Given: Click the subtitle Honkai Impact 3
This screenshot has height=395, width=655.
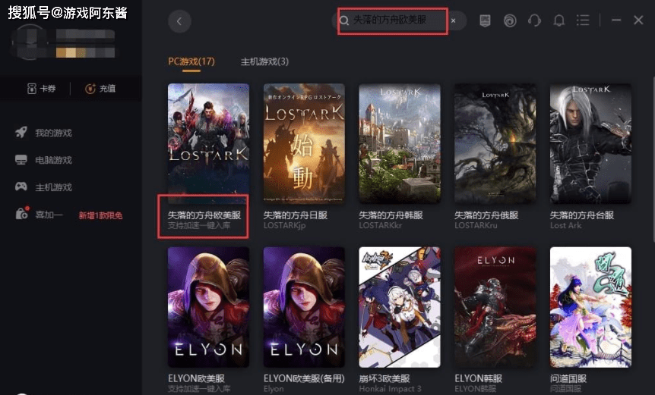Looking at the screenshot, I should pos(390,389).
